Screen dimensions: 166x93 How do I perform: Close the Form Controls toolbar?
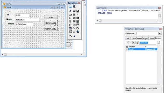coord(79,3)
